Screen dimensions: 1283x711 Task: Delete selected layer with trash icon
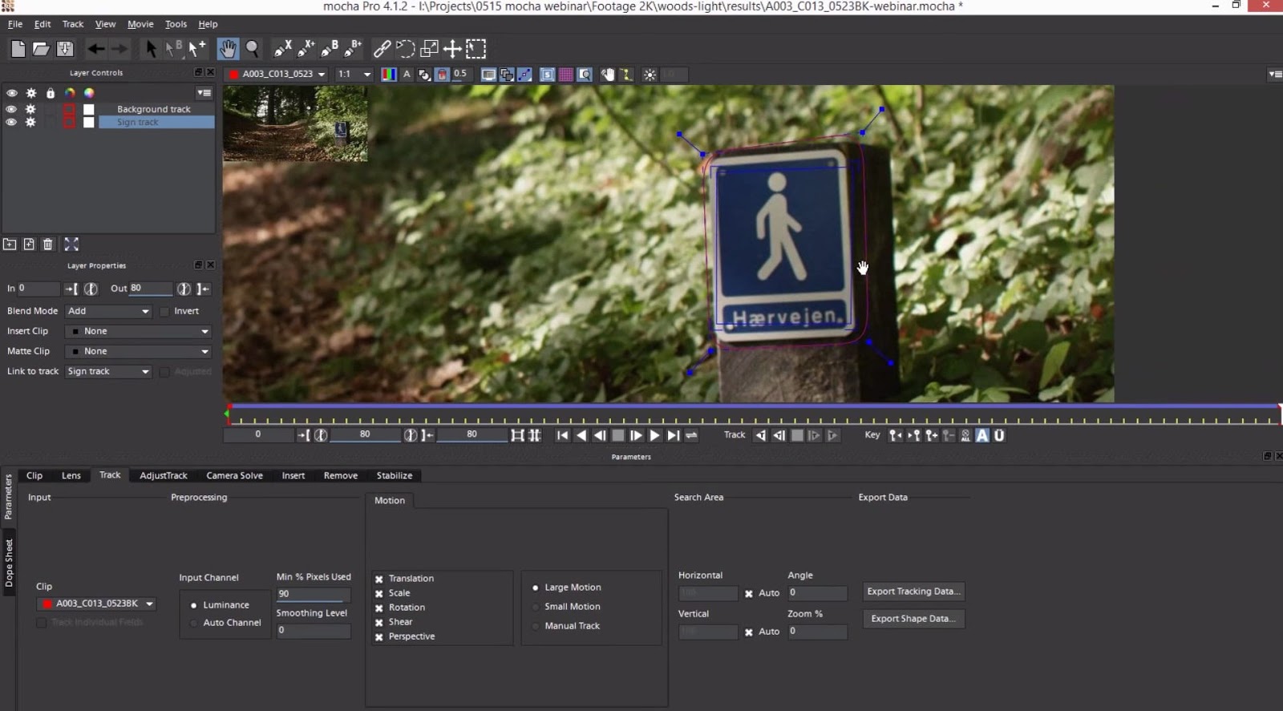(48, 244)
